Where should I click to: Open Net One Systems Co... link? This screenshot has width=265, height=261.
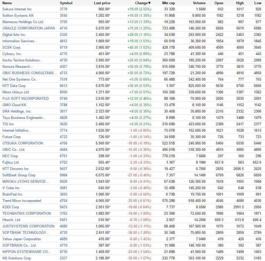(x=20, y=80)
